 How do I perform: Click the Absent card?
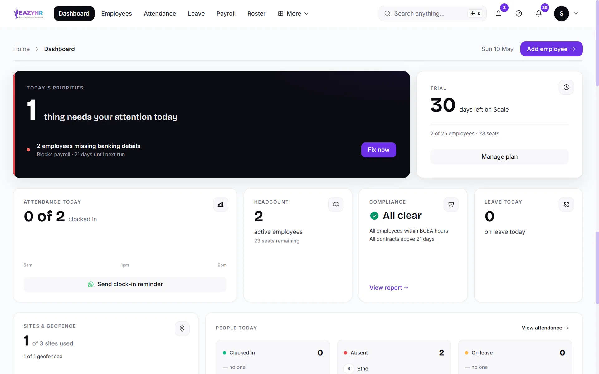click(394, 357)
